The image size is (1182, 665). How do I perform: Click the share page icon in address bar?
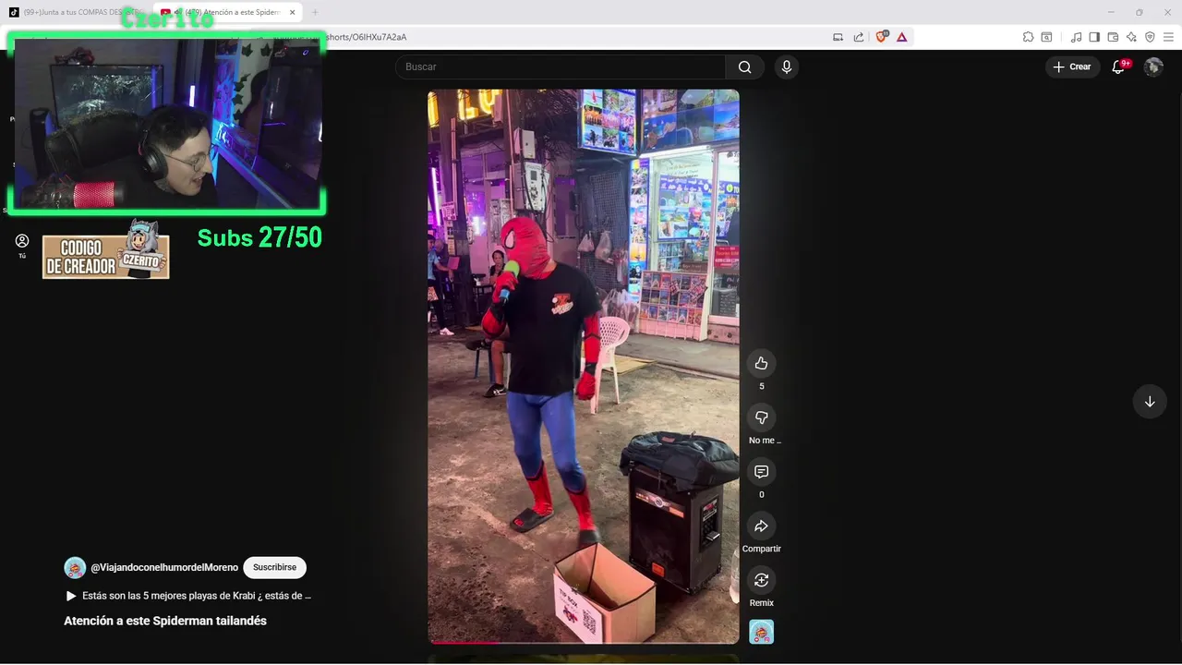859,37
